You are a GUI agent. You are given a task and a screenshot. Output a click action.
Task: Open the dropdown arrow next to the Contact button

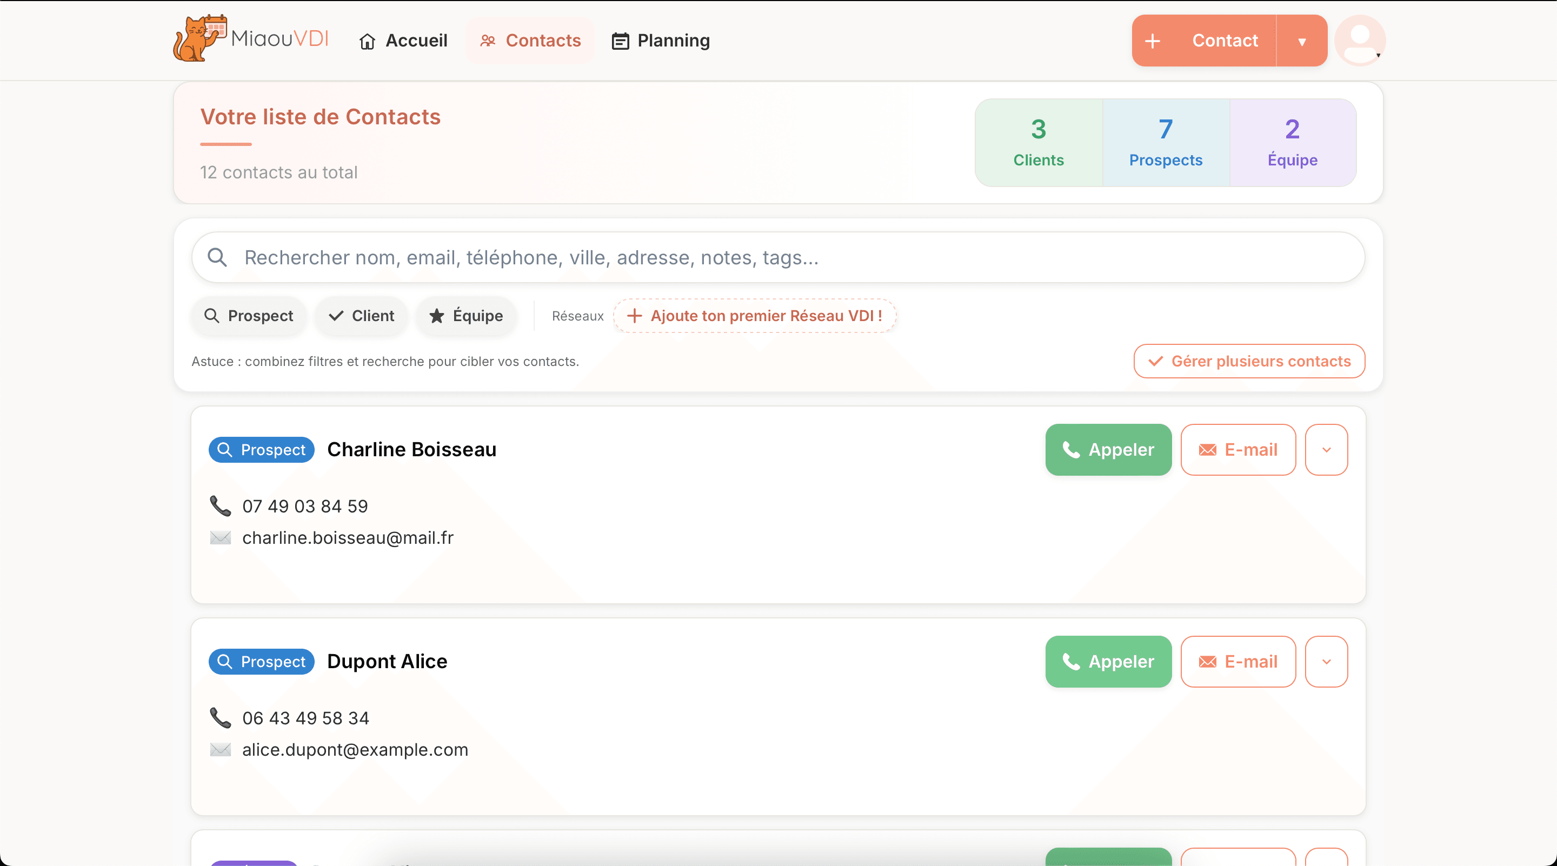tap(1302, 41)
